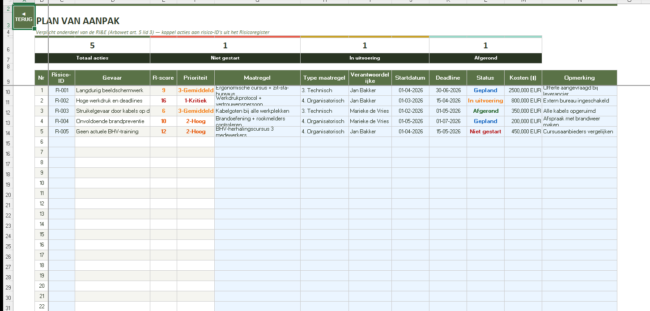Select the cost cell 350,000 EUR
Image resolution: width=650 pixels, height=311 pixels.
523,111
